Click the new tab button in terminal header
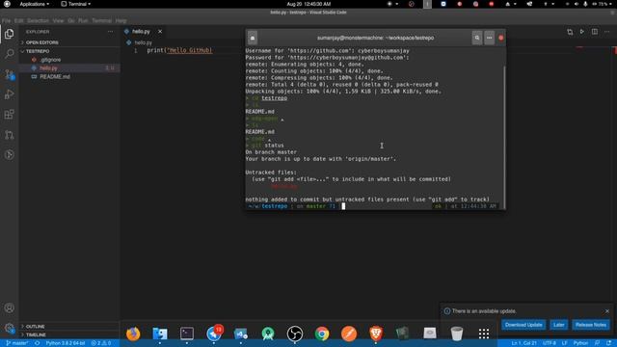Screen dimensions: 617x347 (253, 38)
